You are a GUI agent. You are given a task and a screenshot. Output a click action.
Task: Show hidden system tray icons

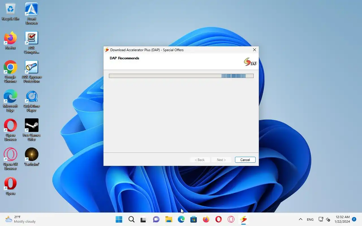click(301, 219)
